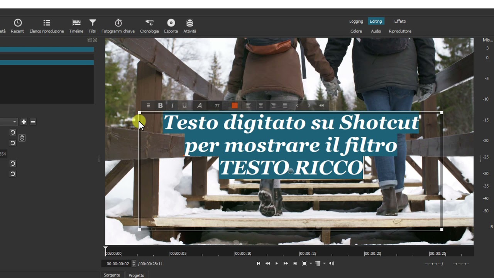This screenshot has height=278, width=494.
Task: Open volume control speaker icon
Action: tap(331, 263)
